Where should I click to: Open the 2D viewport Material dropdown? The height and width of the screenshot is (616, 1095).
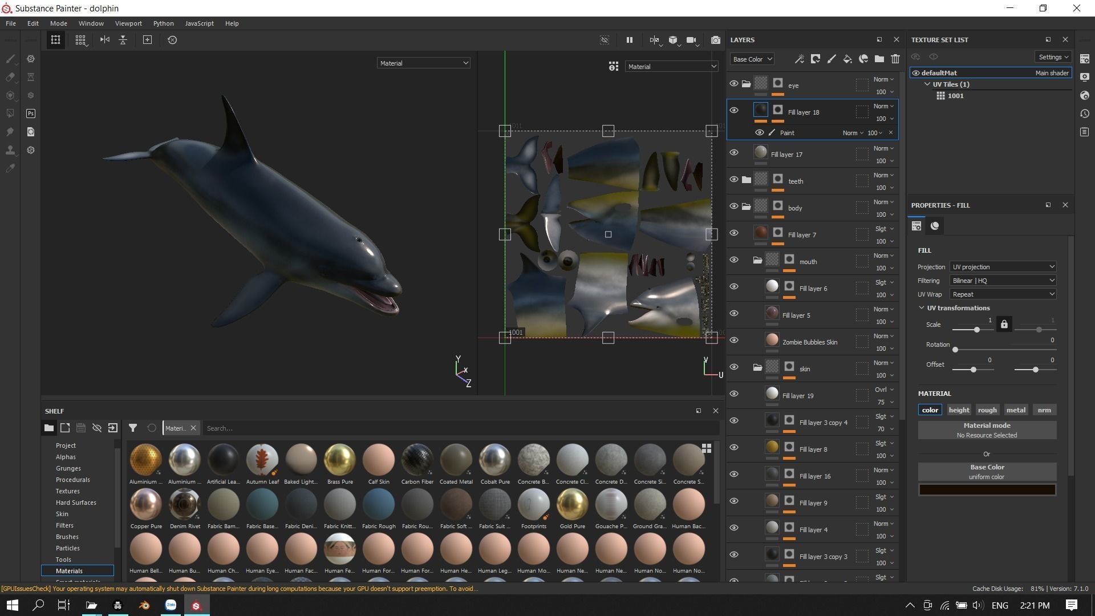coord(671,67)
